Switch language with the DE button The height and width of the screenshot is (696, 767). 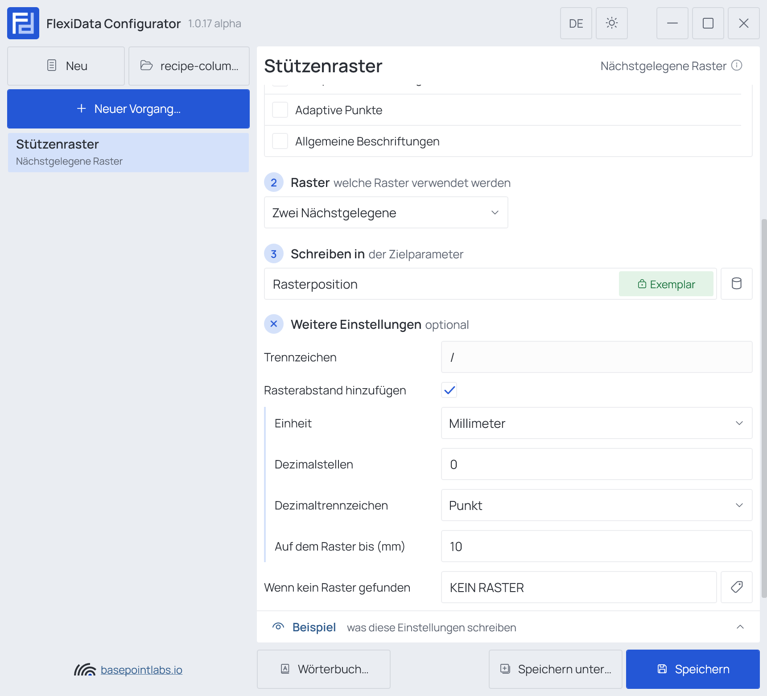[576, 23]
